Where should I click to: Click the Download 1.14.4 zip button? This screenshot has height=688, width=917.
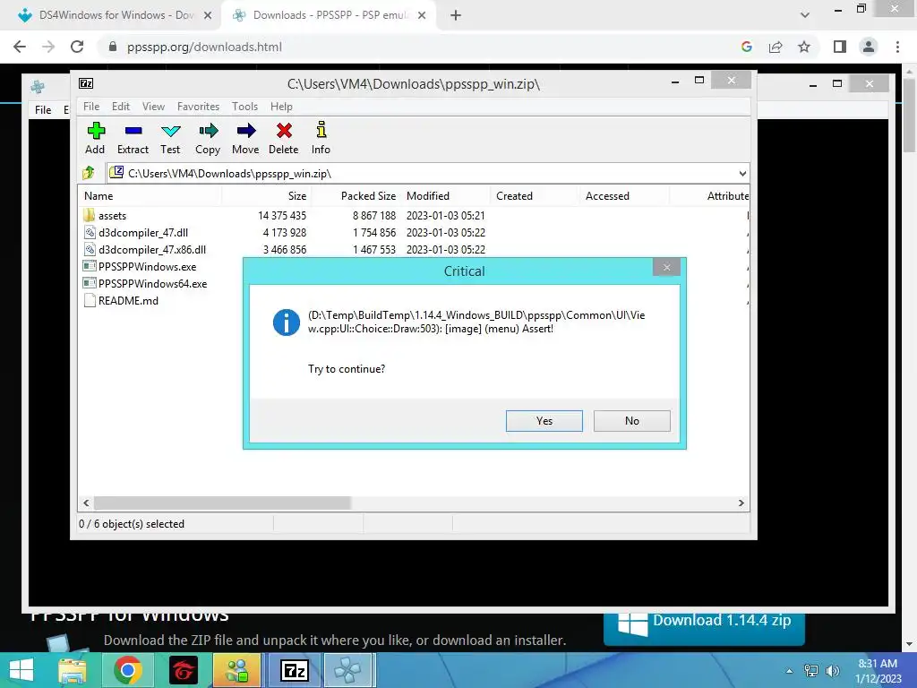point(704,629)
